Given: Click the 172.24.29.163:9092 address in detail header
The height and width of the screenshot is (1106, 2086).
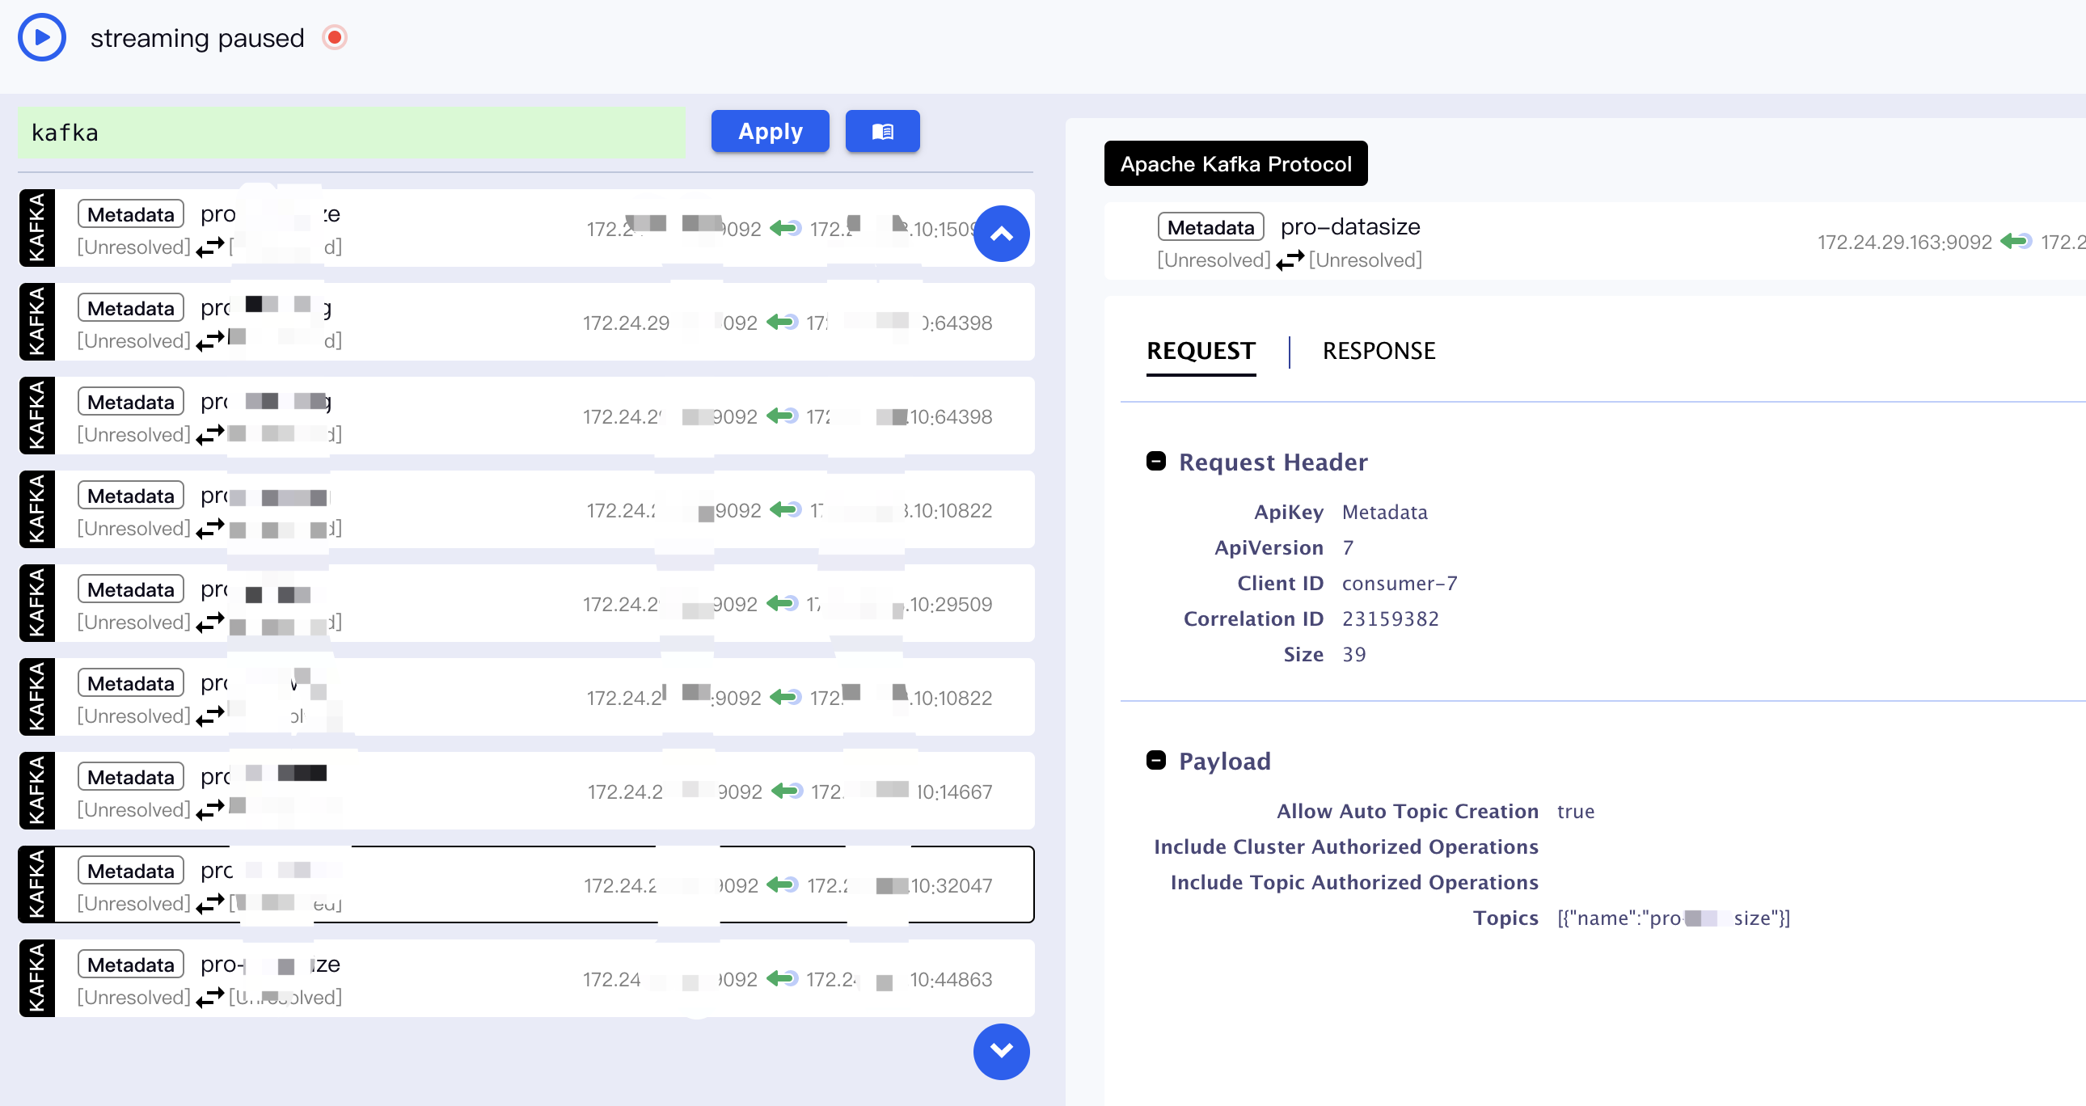Looking at the screenshot, I should [1904, 242].
